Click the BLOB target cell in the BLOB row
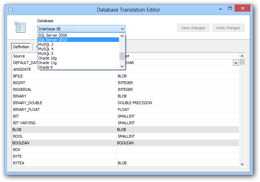This screenshot has width=260, height=182. click(x=178, y=130)
